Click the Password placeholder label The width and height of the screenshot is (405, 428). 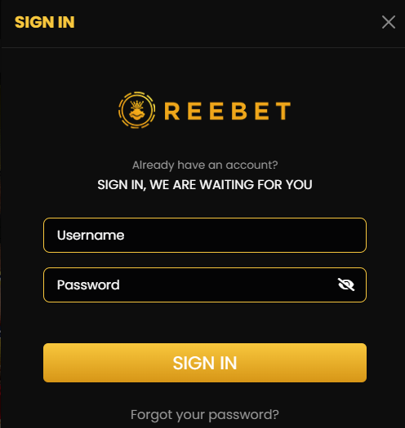[88, 285]
